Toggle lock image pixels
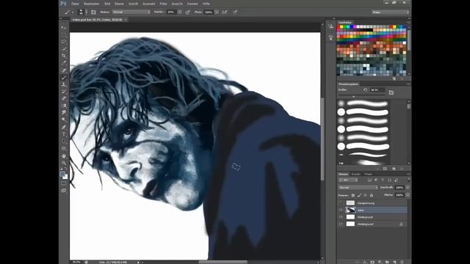Viewport: 470px width, 264px height. point(359,195)
